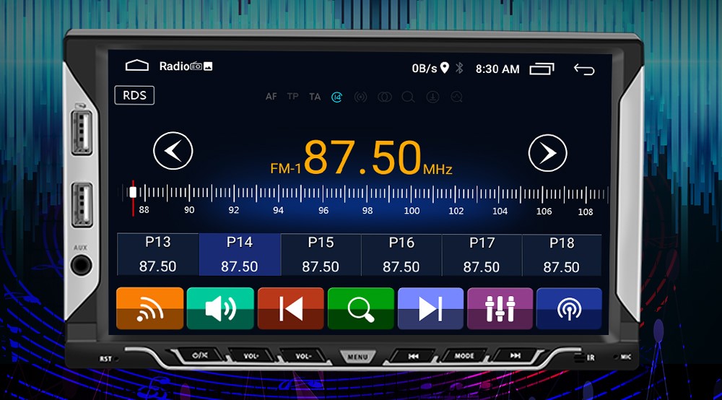
Task: Tune up with the right arrow circle
Action: [547, 153]
